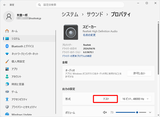Minimize the Settings window
This screenshot has width=160, height=117.
click(x=138, y=3)
